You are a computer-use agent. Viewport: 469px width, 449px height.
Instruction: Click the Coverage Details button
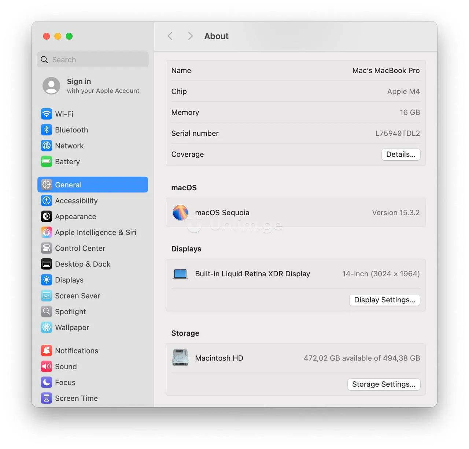400,154
